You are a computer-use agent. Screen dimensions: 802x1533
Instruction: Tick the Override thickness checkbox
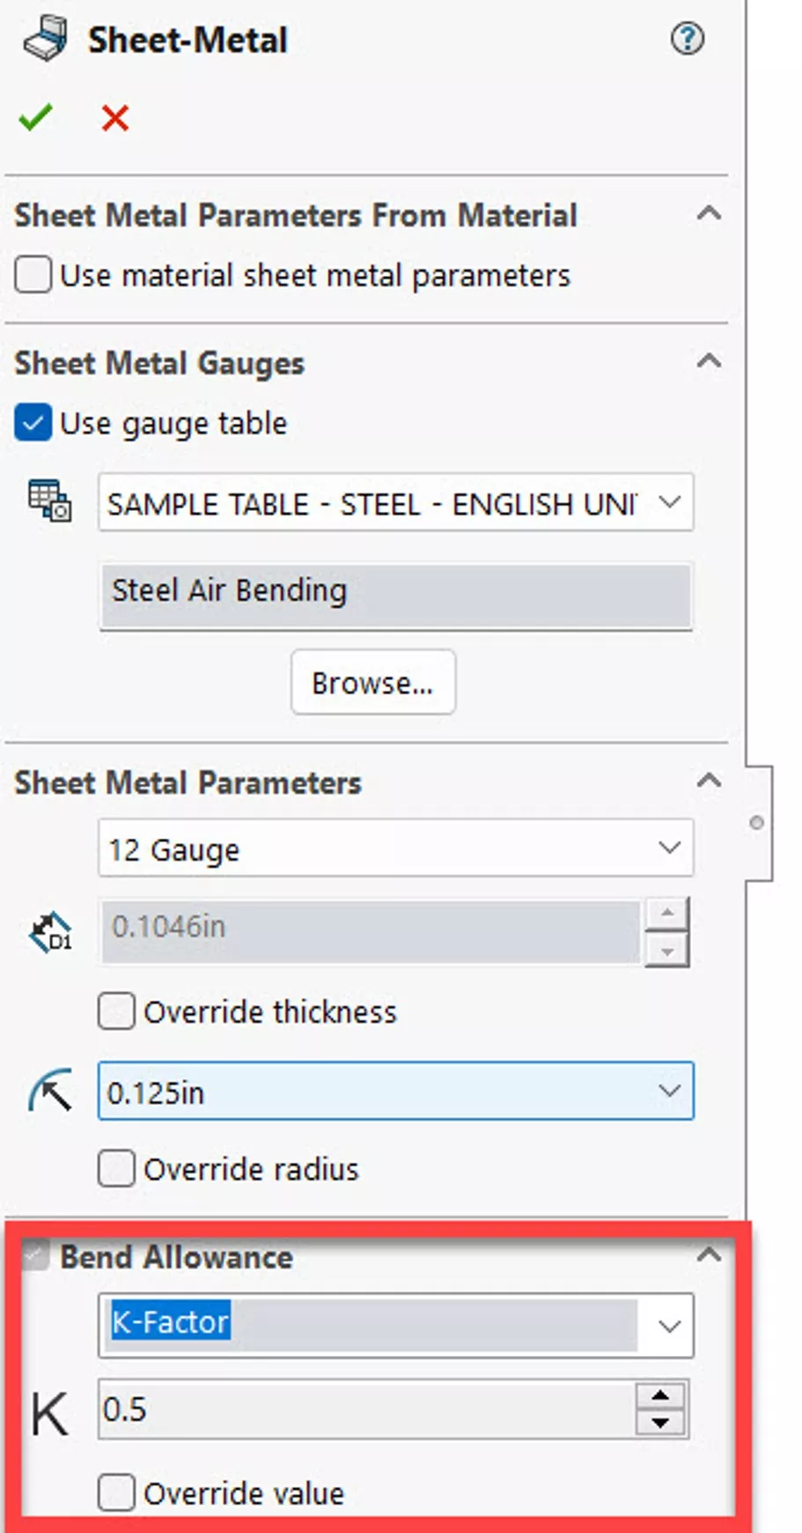[x=116, y=1011]
